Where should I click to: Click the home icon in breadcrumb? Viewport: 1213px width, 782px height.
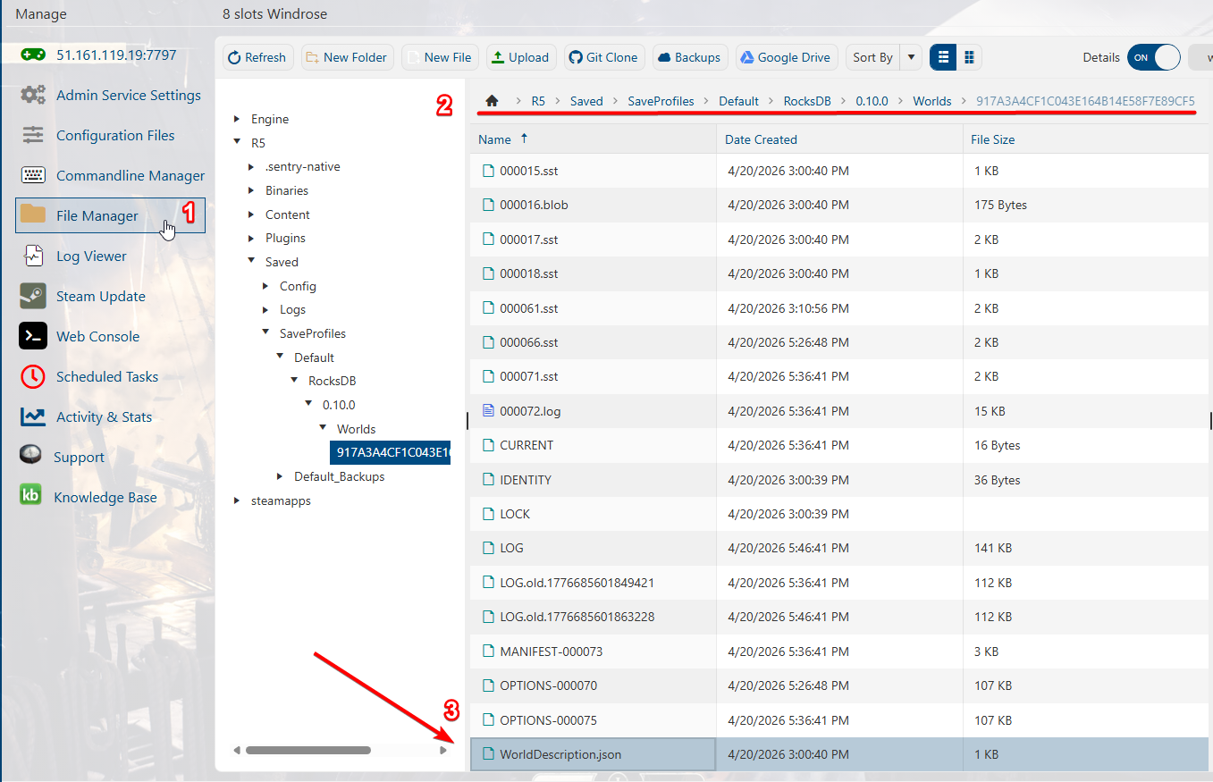492,101
